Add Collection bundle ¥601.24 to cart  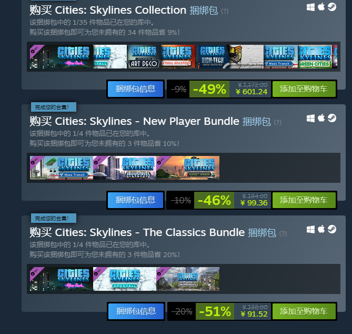point(304,89)
